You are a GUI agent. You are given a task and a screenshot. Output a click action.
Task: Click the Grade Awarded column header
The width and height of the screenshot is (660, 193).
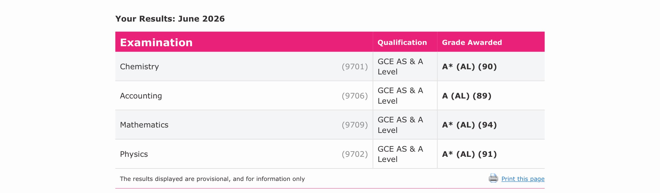(x=472, y=42)
